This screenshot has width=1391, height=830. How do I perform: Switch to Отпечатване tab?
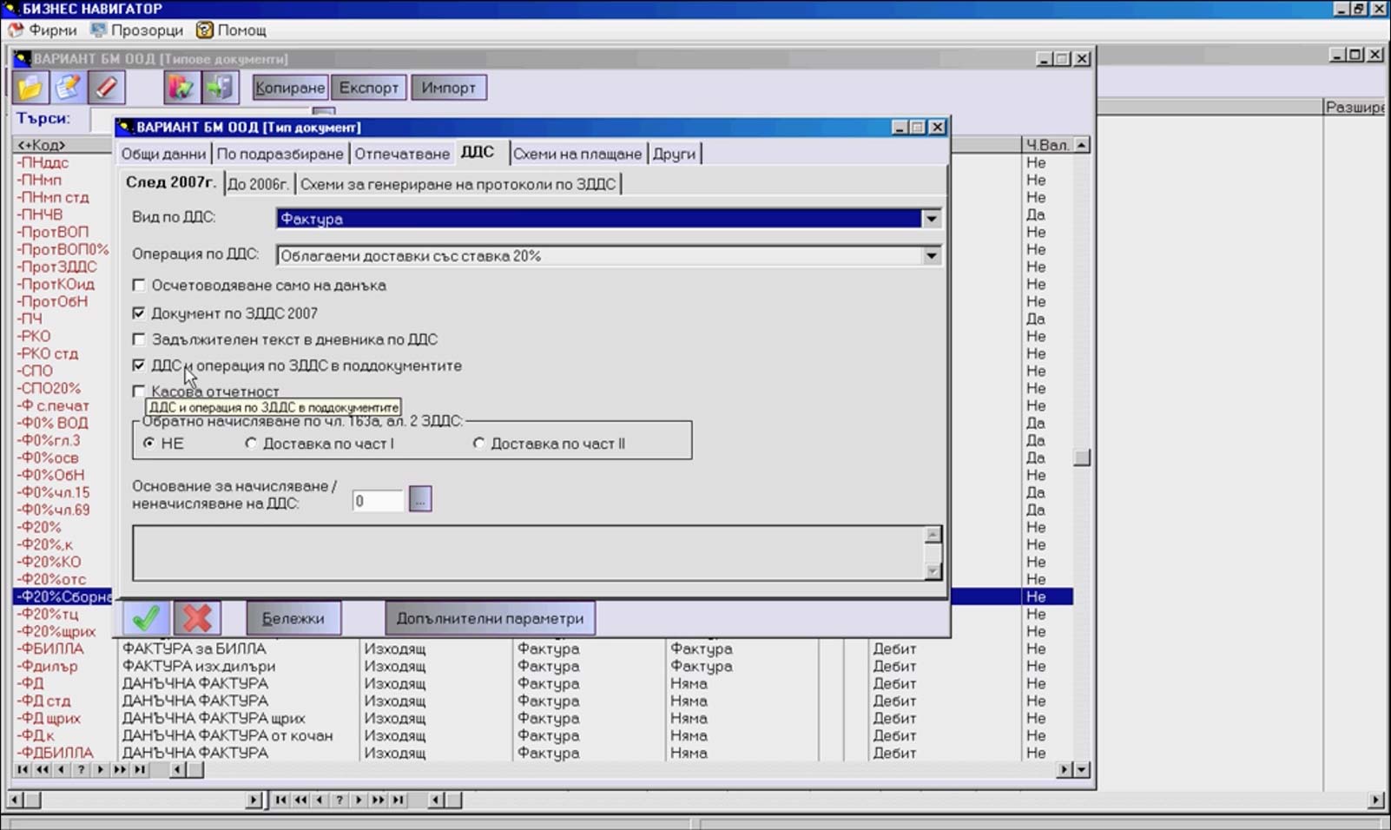point(402,154)
